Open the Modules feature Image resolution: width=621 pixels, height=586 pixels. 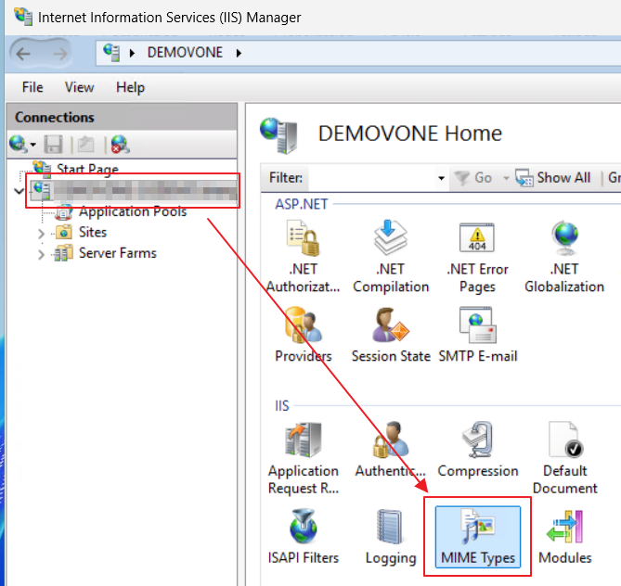click(x=564, y=537)
